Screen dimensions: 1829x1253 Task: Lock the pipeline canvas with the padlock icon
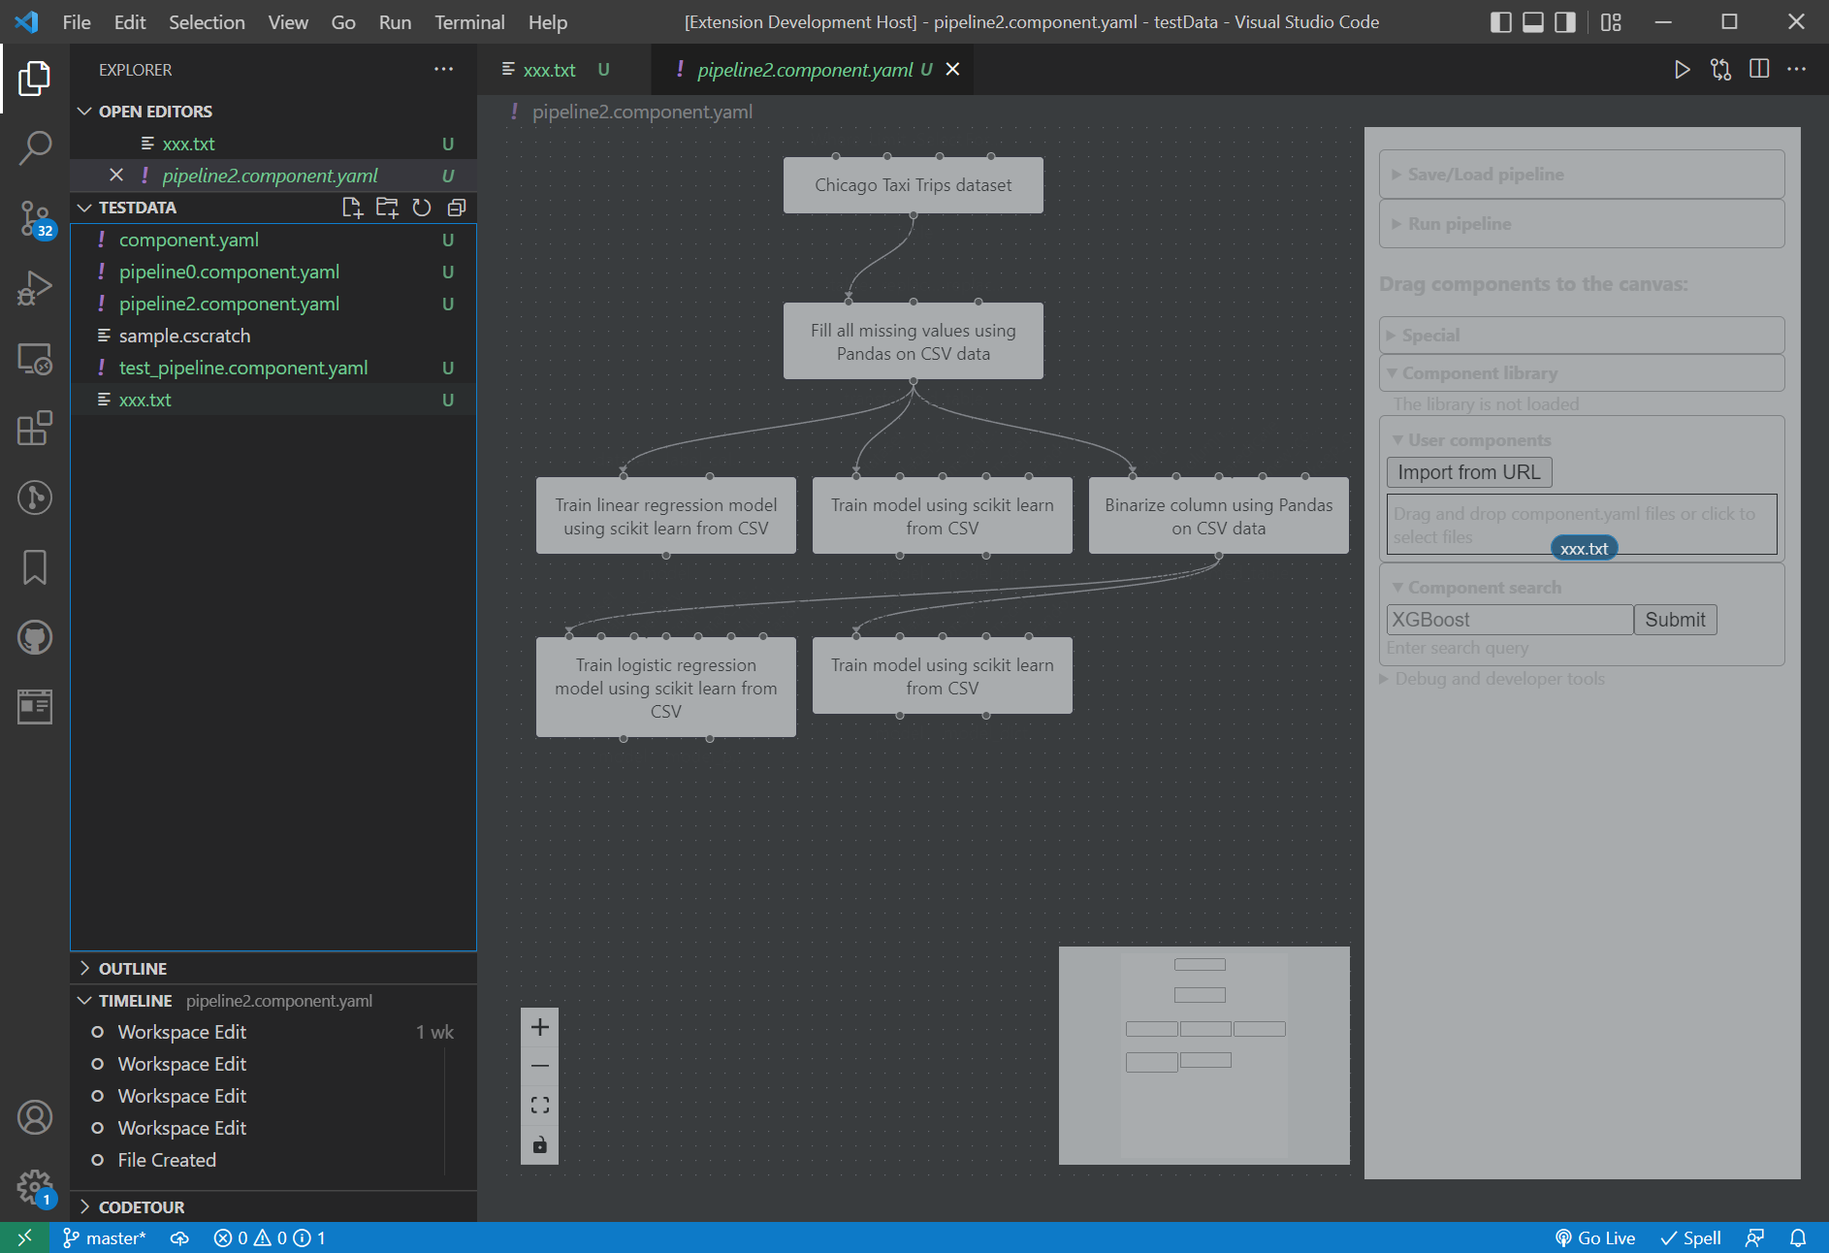(x=539, y=1144)
